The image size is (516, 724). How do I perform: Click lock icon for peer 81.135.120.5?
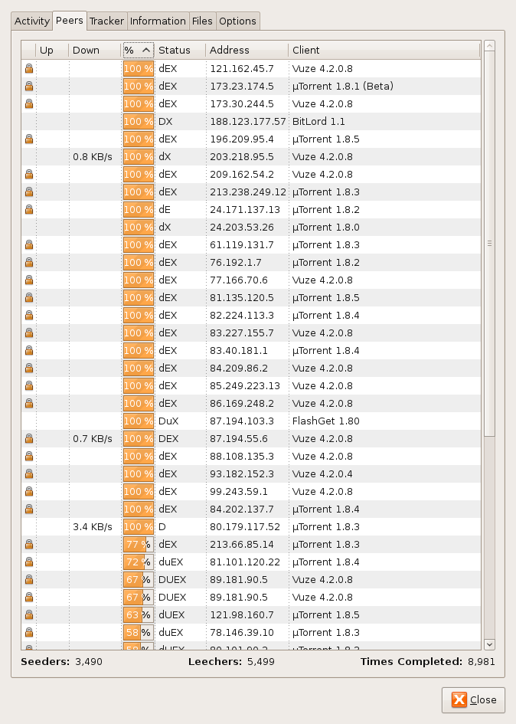[x=29, y=298]
